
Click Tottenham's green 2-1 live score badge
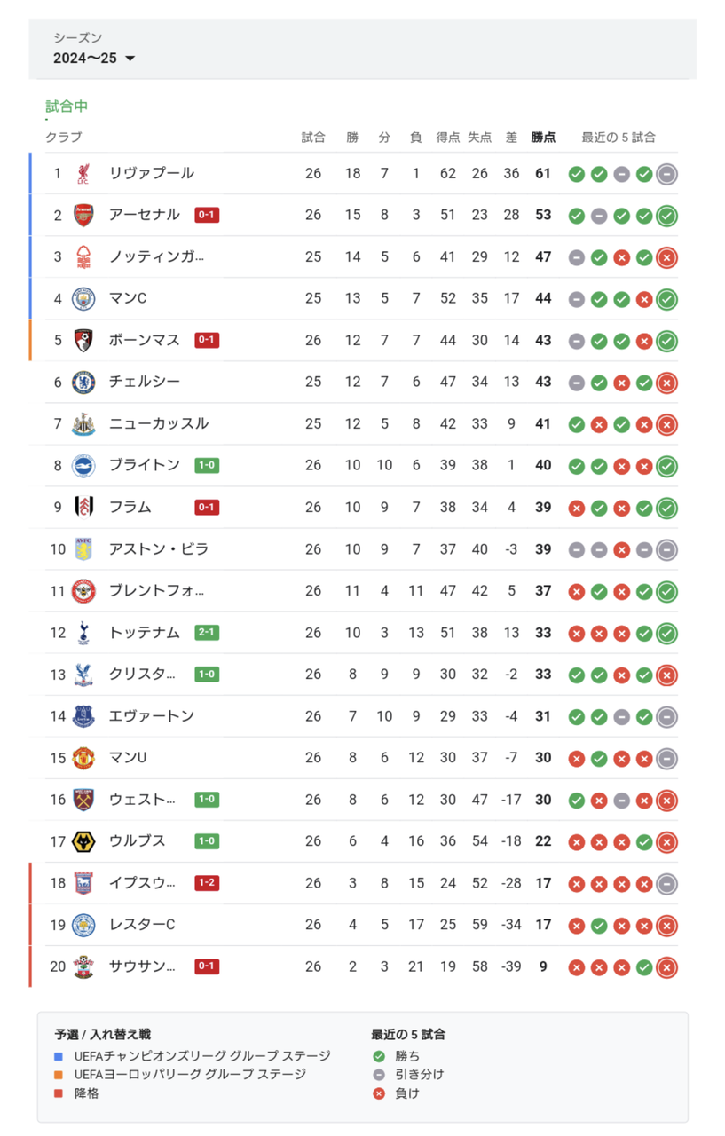[x=207, y=633]
